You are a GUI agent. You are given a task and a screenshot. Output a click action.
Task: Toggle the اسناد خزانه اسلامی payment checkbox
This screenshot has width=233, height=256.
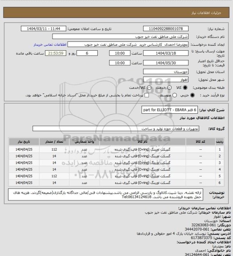click(x=147, y=95)
